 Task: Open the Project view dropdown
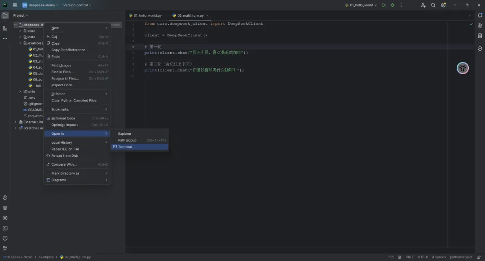pos(21,15)
